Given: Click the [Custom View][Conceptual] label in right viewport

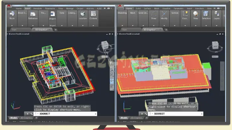Looking at the screenshot, I should [x=129, y=34].
